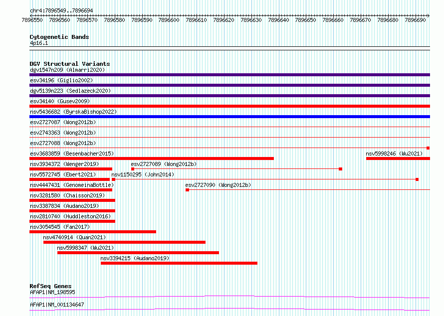Image resolution: width=444 pixels, height=316 pixels.
Task: Click the 4p16.1 cytogenetic band bar
Action: click(x=229, y=48)
